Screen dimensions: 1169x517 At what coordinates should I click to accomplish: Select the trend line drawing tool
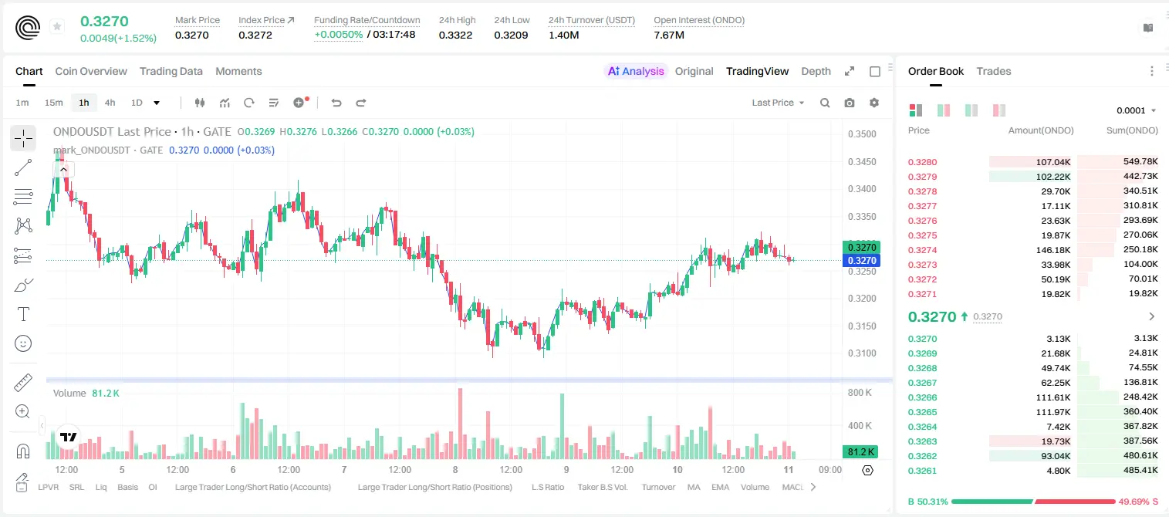[23, 167]
